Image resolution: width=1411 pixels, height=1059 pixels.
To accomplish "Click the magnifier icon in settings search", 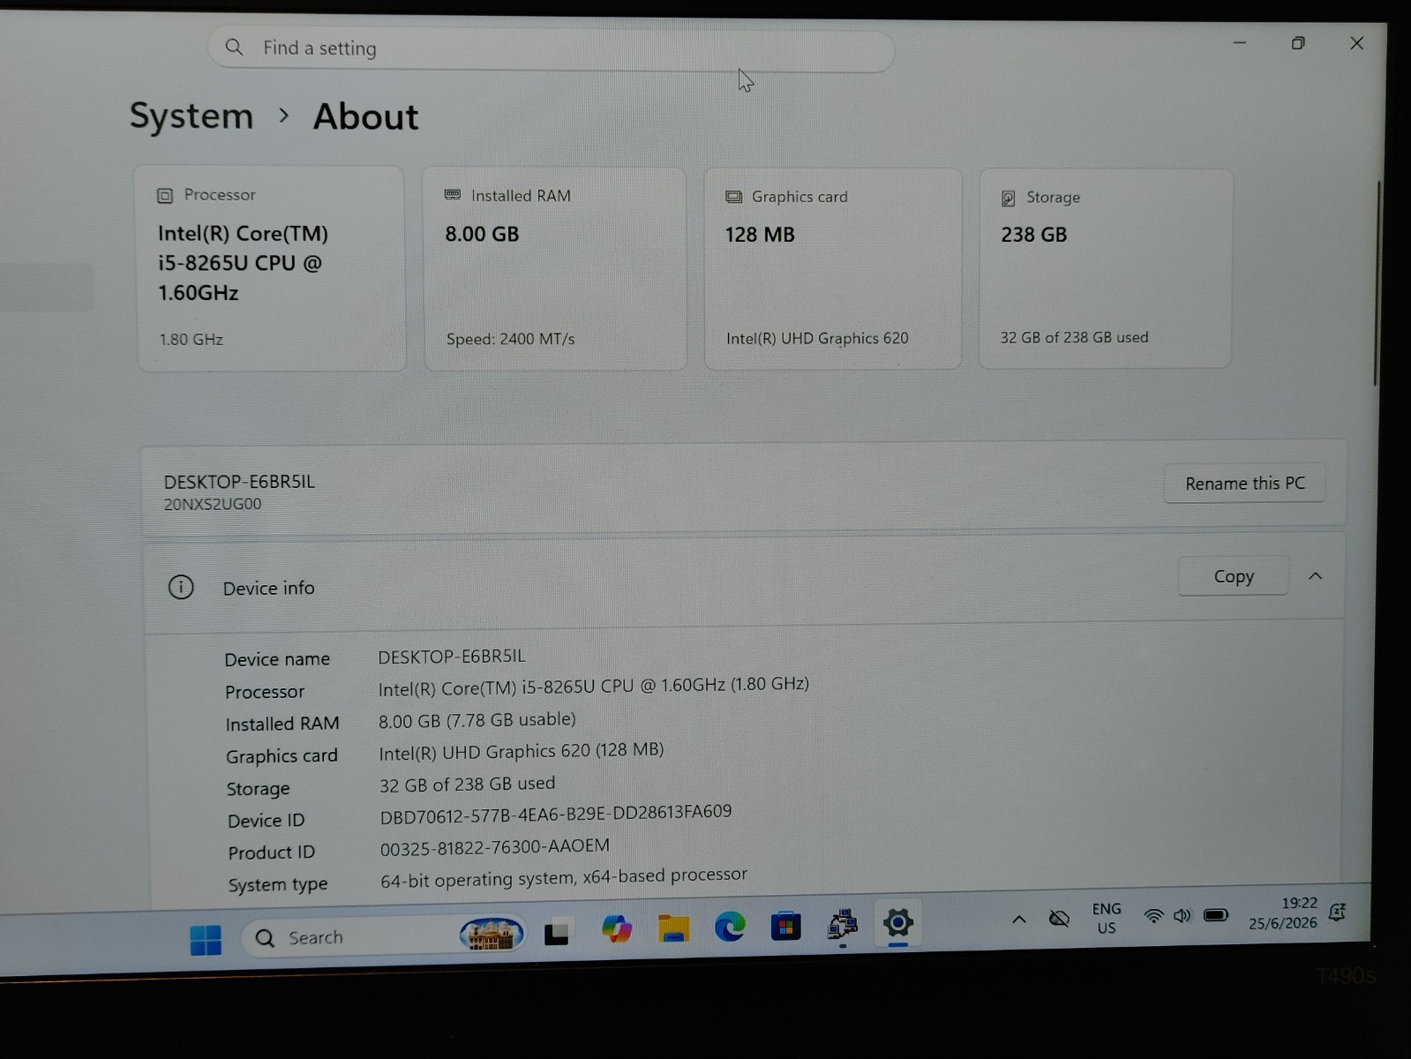I will coord(234,47).
